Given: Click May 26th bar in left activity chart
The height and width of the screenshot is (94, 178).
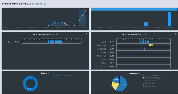Looking at the screenshot, I should 82,18.
